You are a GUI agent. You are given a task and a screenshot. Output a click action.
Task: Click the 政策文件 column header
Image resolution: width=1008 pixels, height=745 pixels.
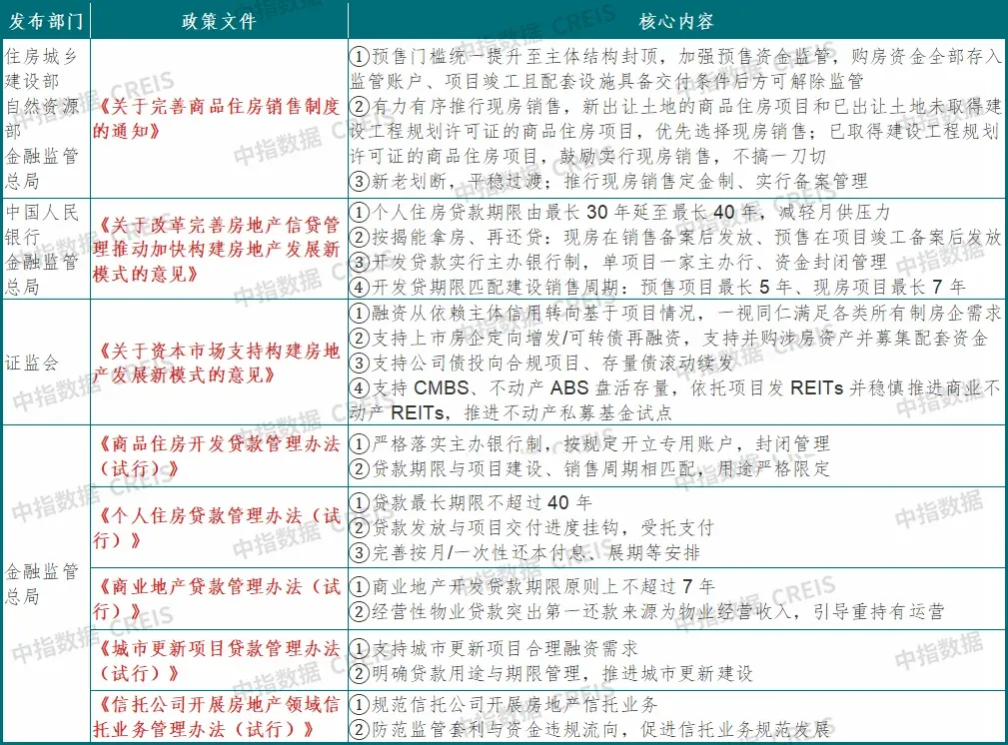click(x=219, y=21)
